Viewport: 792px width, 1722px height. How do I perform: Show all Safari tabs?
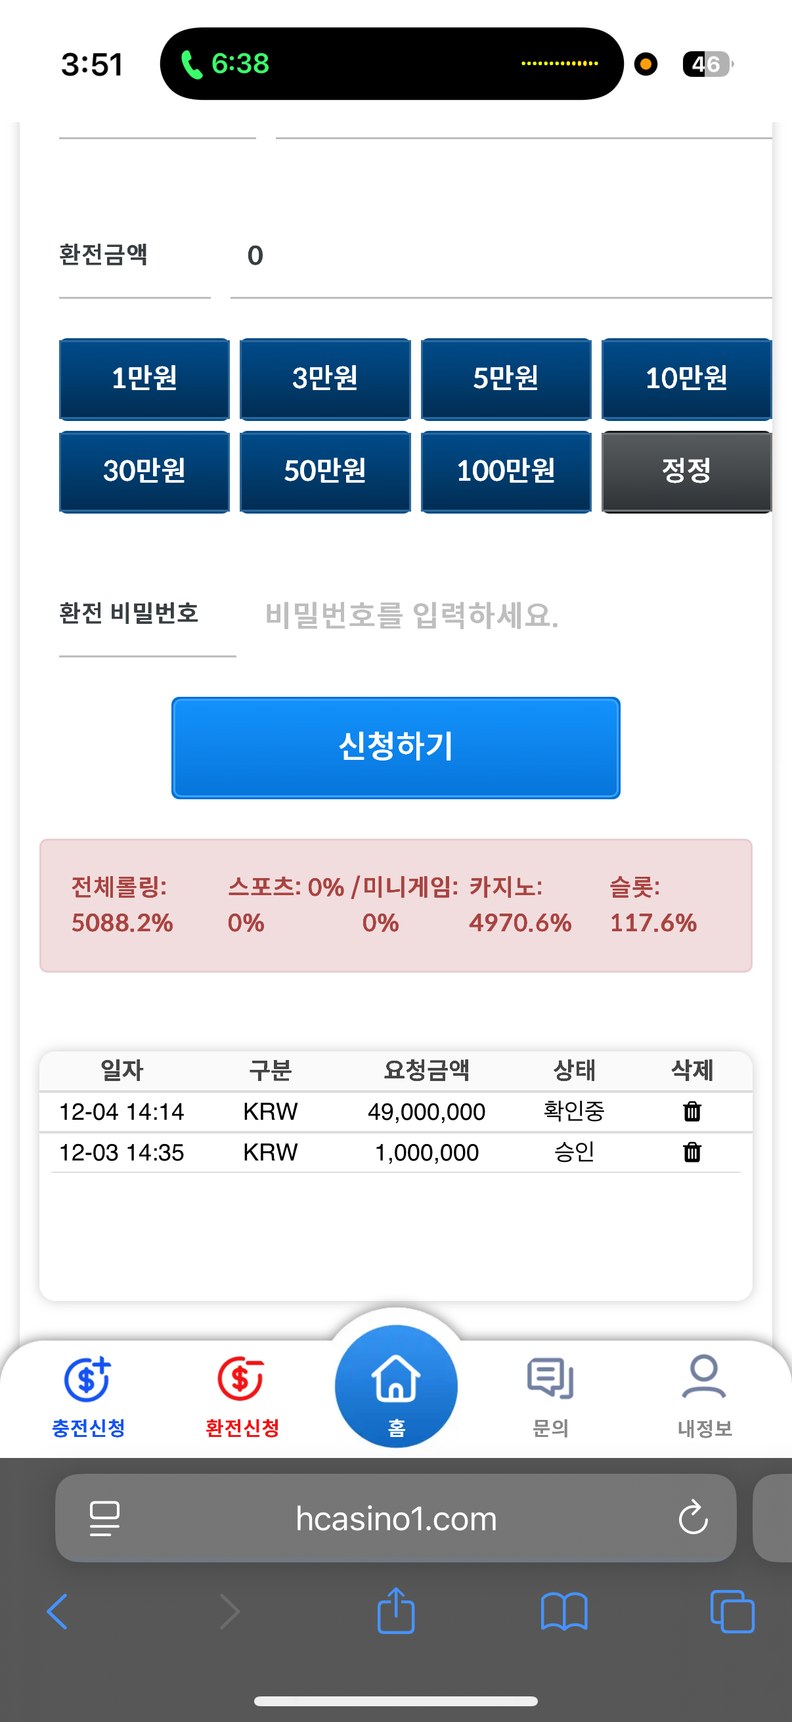click(x=732, y=1611)
